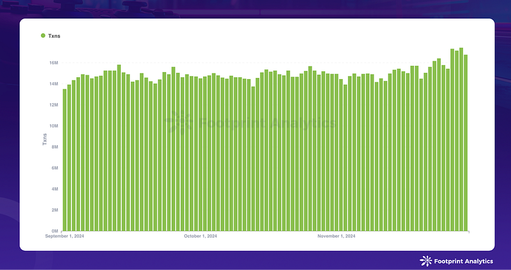Click the 12M y-axis tick label
The height and width of the screenshot is (270, 511).
54,105
